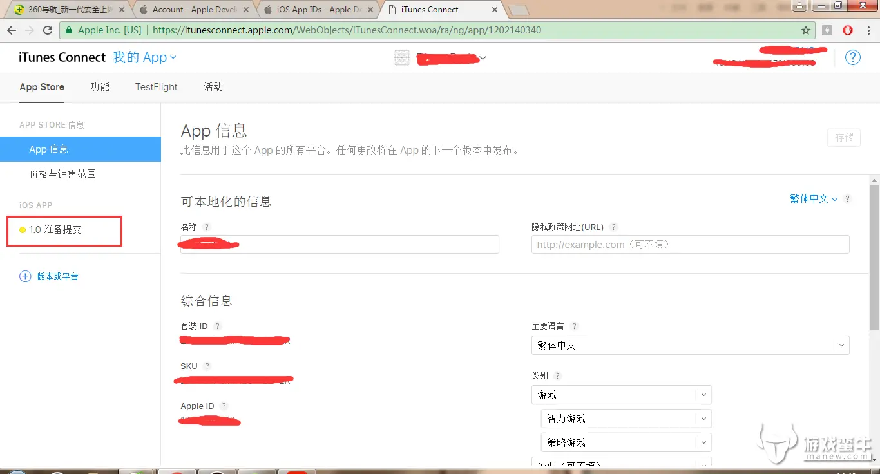This screenshot has width=880, height=474.
Task: Close the iTunes Connect tab
Action: point(495,10)
